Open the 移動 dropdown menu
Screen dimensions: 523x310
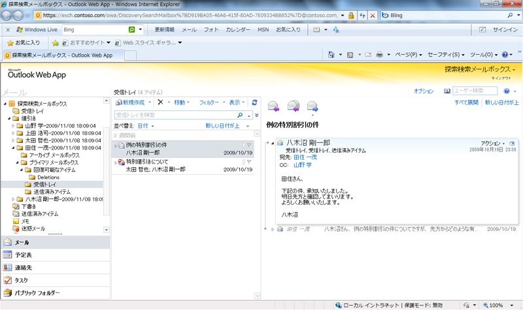point(182,102)
